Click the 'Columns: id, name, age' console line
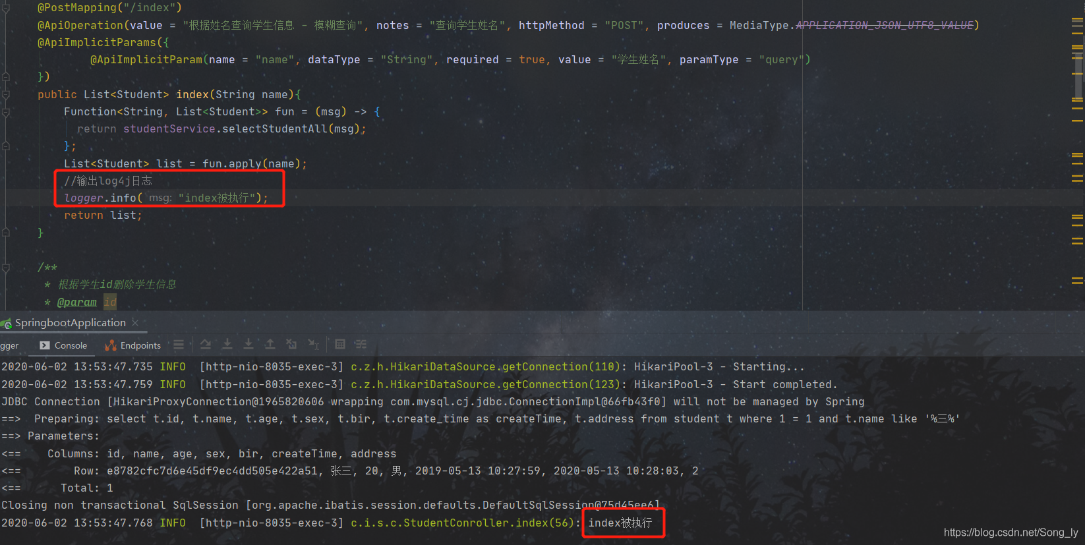The height and width of the screenshot is (545, 1085). (x=199, y=454)
